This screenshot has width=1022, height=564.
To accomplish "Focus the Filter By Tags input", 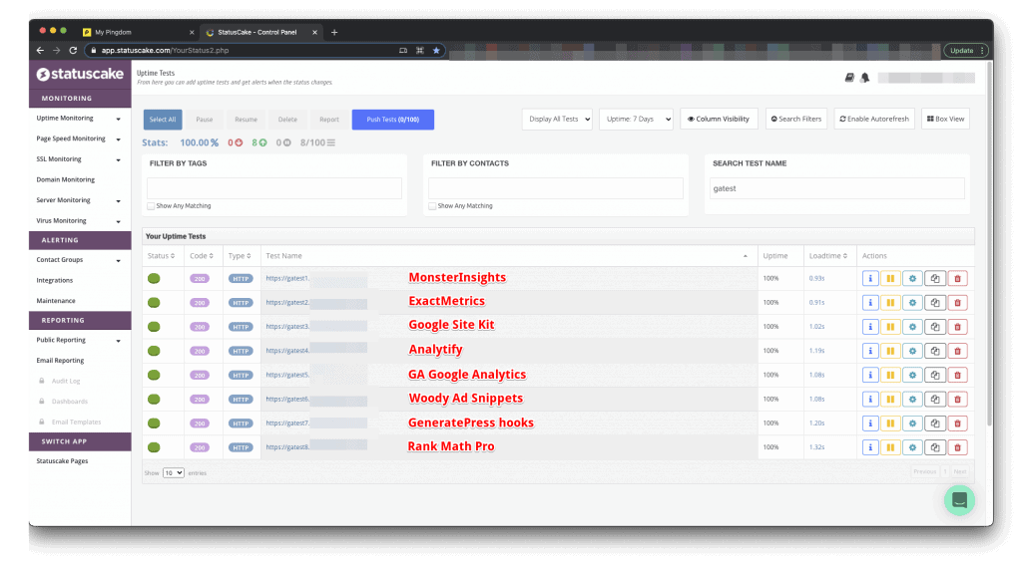I will 274,188.
